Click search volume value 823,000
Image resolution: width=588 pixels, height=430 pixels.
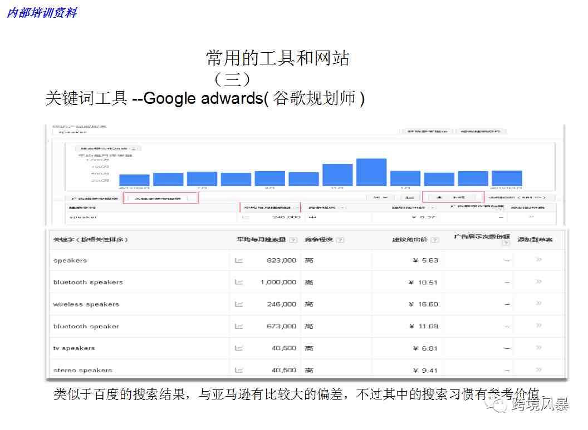coord(282,261)
